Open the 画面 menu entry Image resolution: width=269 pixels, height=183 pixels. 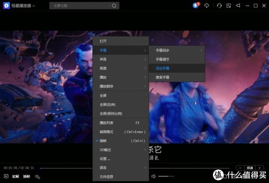pyautogui.click(x=121, y=68)
